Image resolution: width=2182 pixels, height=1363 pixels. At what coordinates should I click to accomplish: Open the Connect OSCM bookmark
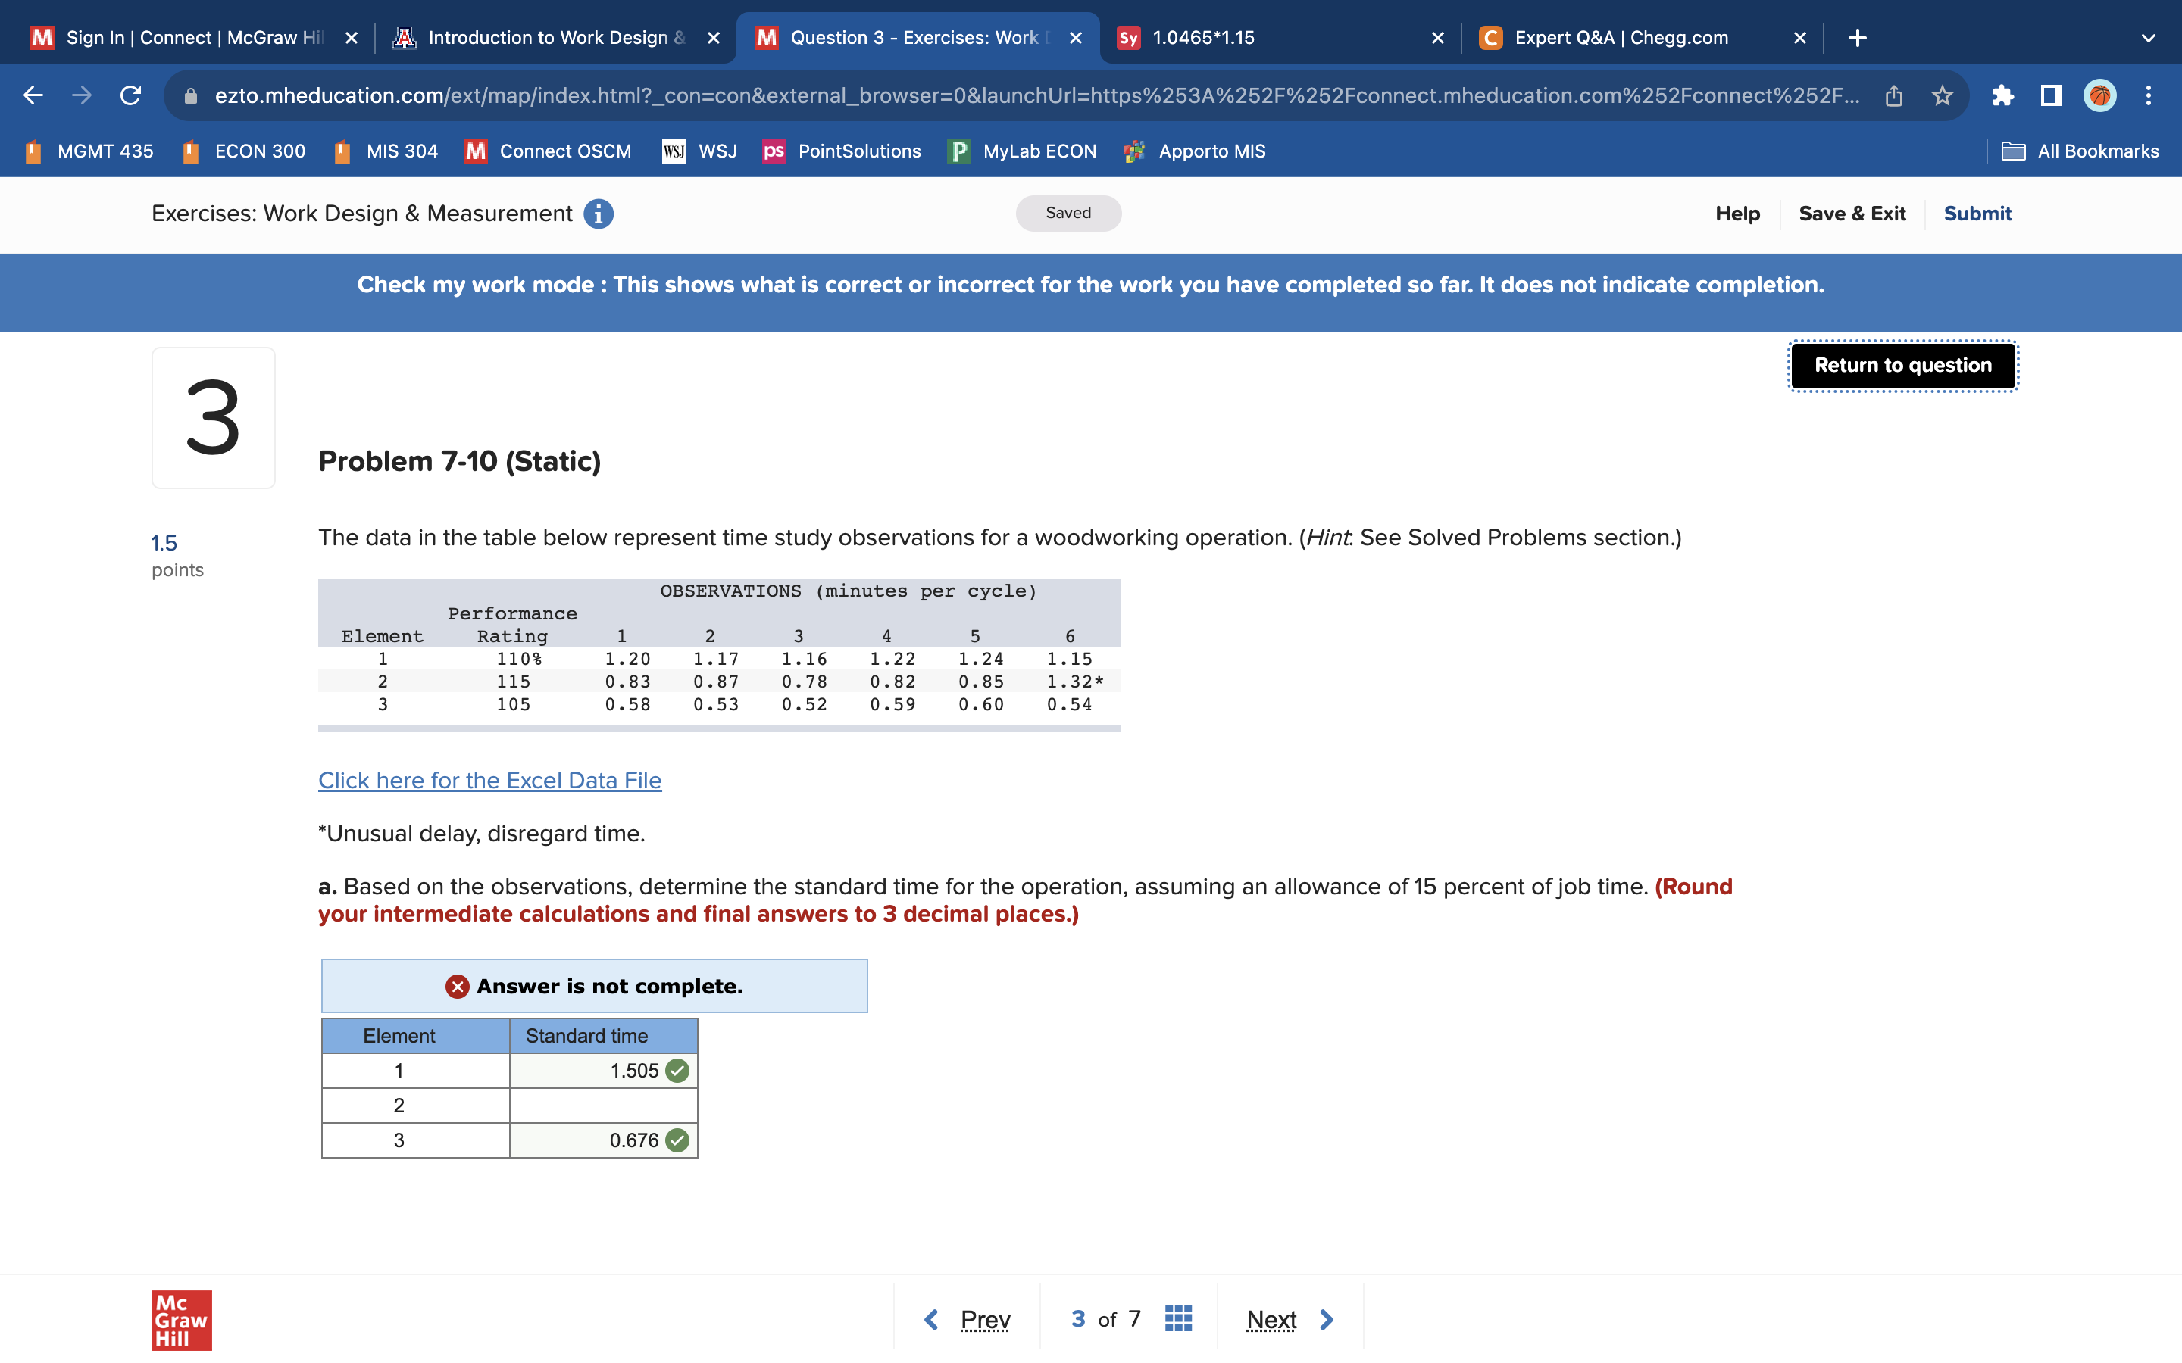click(549, 151)
